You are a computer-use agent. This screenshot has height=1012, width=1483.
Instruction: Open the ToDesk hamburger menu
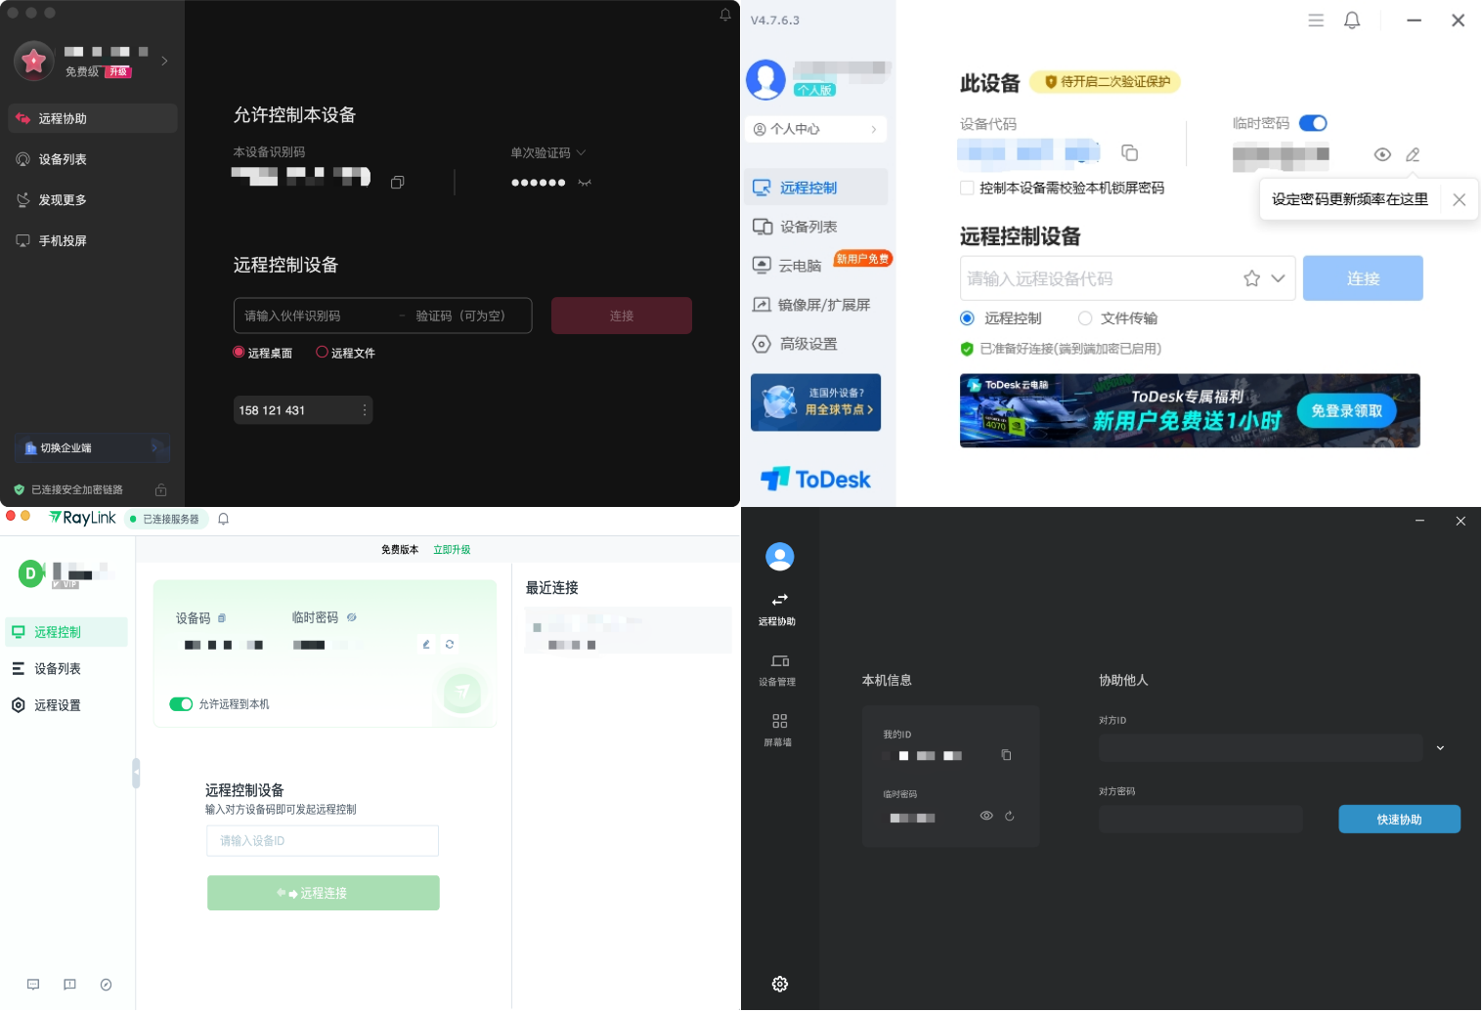click(x=1317, y=20)
